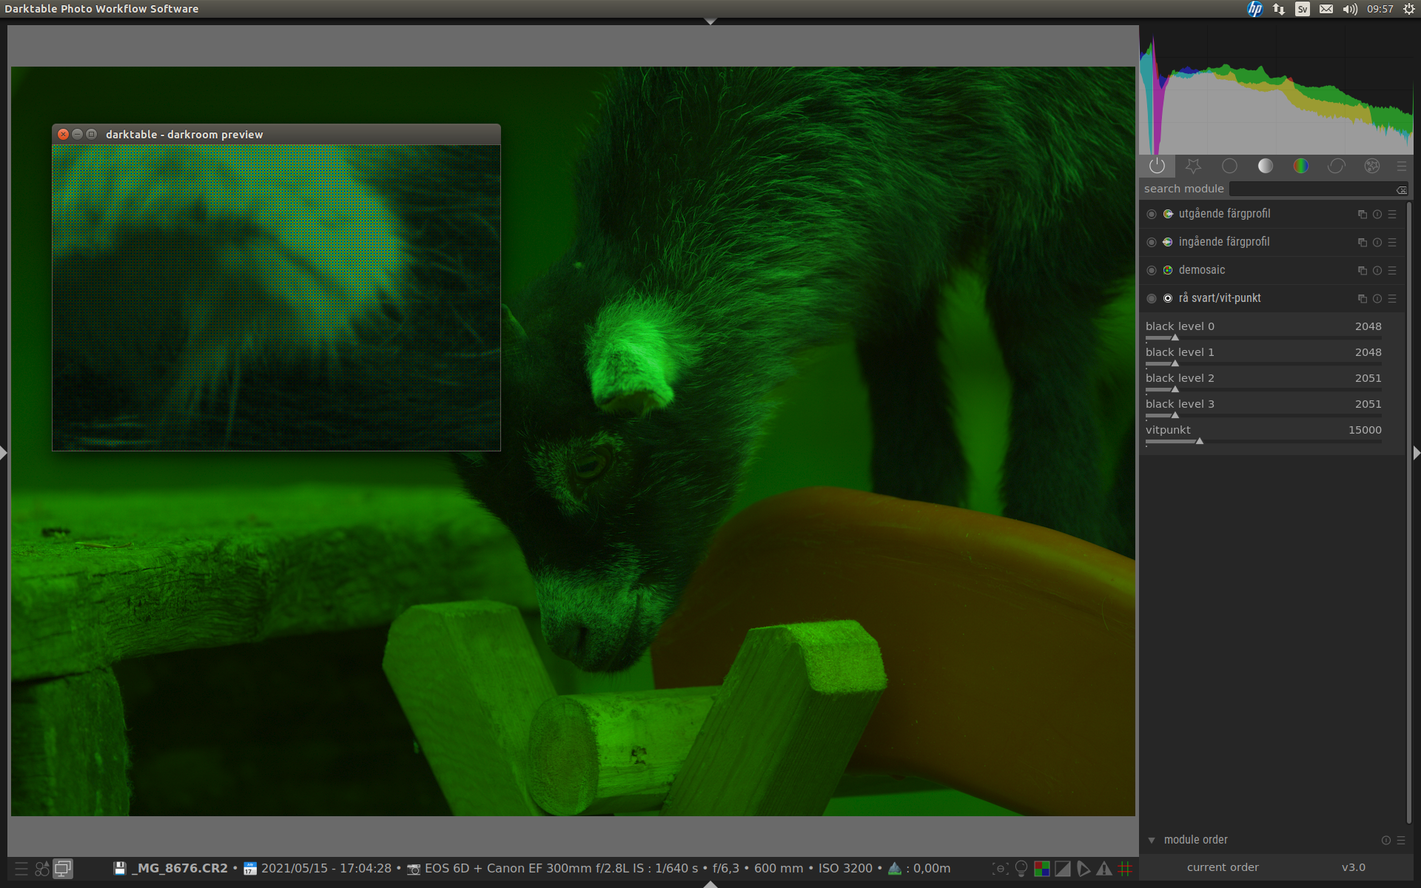Open quick presets menu in bottom bar
Image resolution: width=1421 pixels, height=888 pixels.
21,869
